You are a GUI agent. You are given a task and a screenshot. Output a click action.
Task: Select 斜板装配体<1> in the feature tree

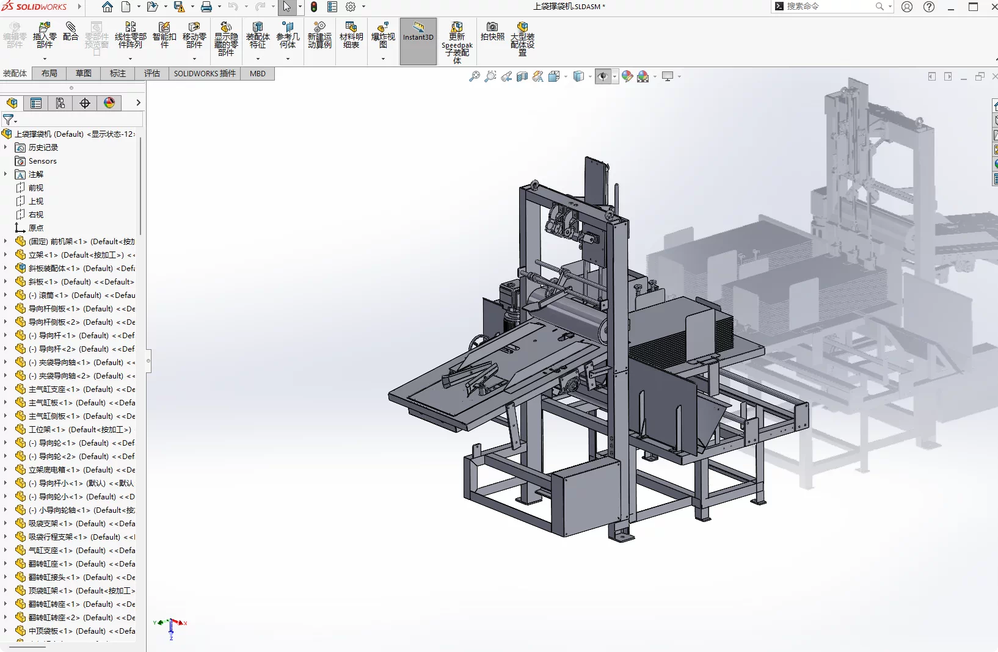(x=75, y=269)
